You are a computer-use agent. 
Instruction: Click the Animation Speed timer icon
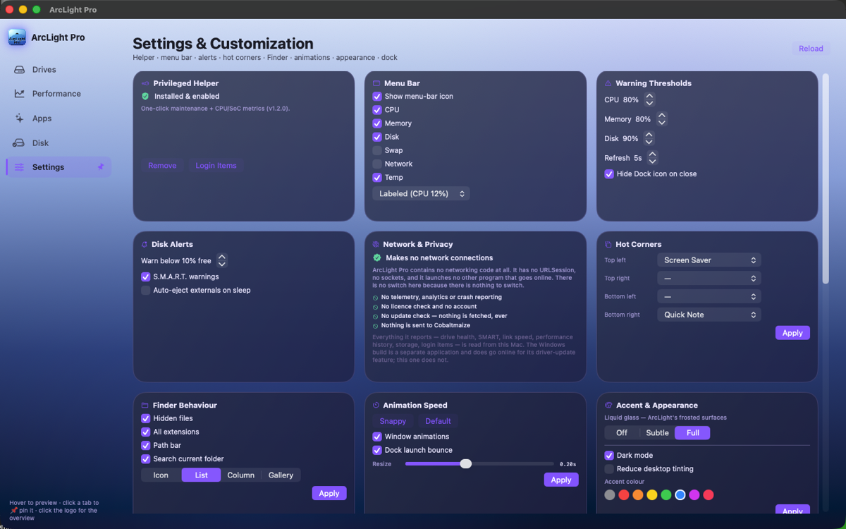(x=376, y=406)
